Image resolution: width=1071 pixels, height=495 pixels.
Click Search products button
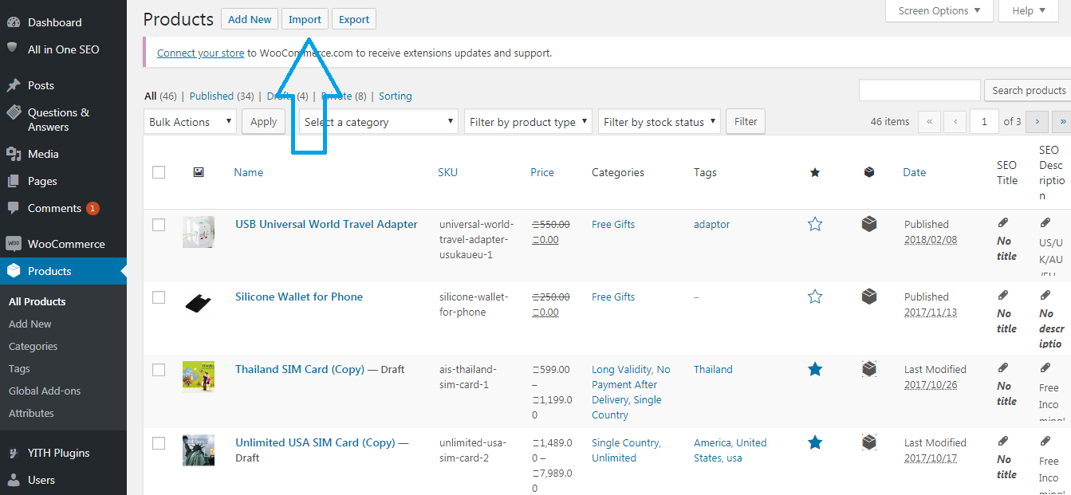[1028, 90]
